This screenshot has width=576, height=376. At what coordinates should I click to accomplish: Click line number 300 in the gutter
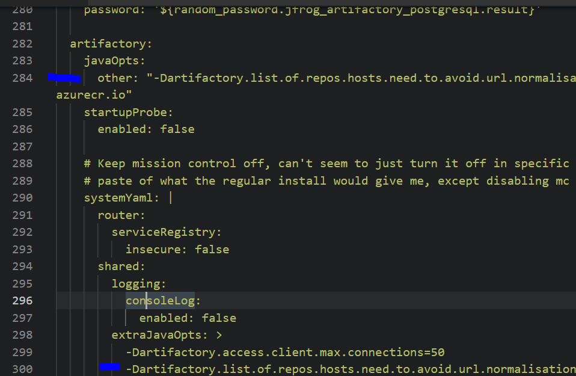[22, 369]
